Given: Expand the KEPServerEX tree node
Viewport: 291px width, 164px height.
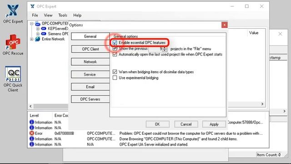Looking at the screenshot, I should [x=38, y=29].
